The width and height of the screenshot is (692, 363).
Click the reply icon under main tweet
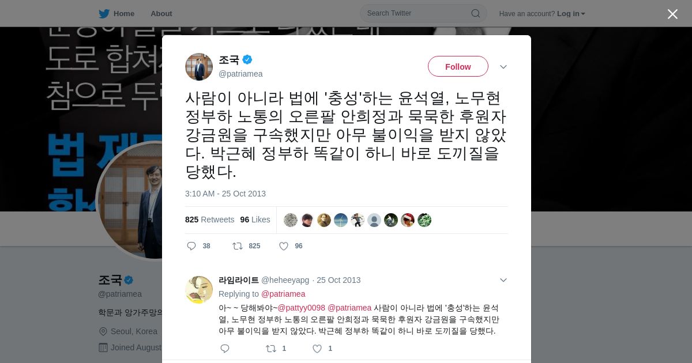(191, 246)
